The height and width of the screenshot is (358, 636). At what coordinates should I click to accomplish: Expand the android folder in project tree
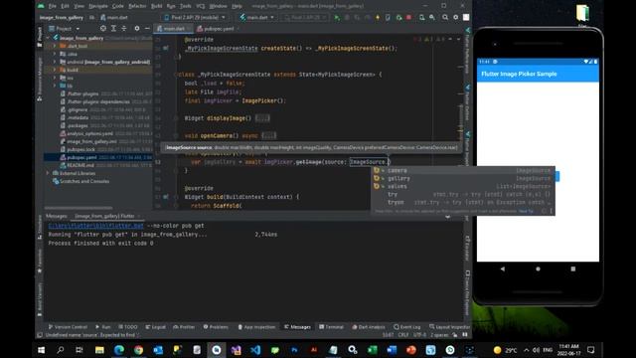click(55, 62)
